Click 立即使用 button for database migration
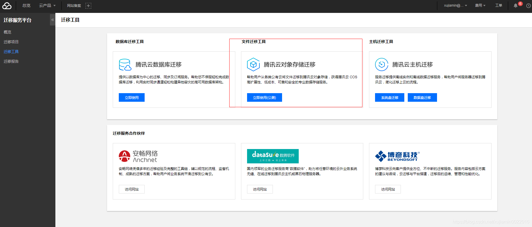This screenshot has width=532, height=227. tap(132, 97)
